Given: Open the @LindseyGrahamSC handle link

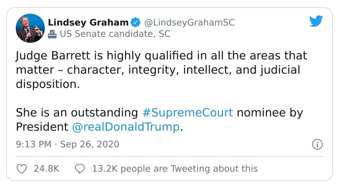Looking at the screenshot, I should [x=190, y=22].
